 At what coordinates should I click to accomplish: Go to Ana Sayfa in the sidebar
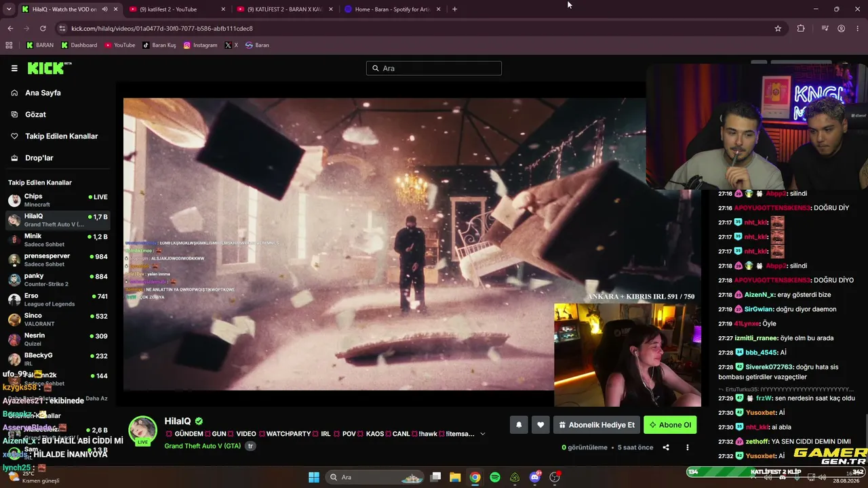[x=43, y=93]
